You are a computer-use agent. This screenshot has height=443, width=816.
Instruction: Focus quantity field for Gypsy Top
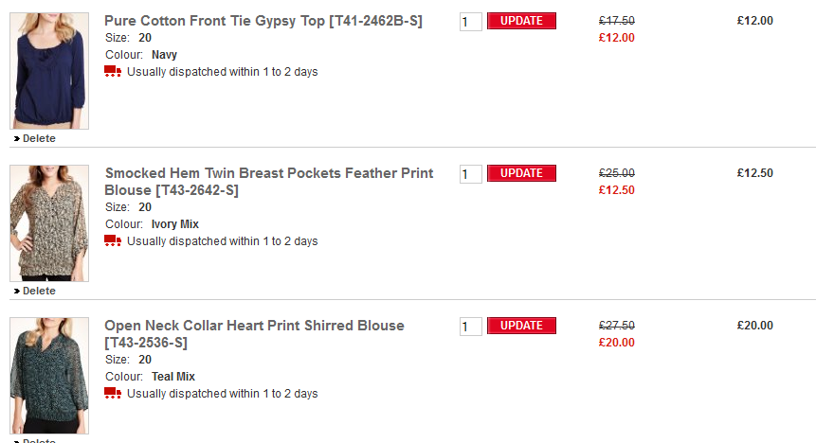click(470, 22)
